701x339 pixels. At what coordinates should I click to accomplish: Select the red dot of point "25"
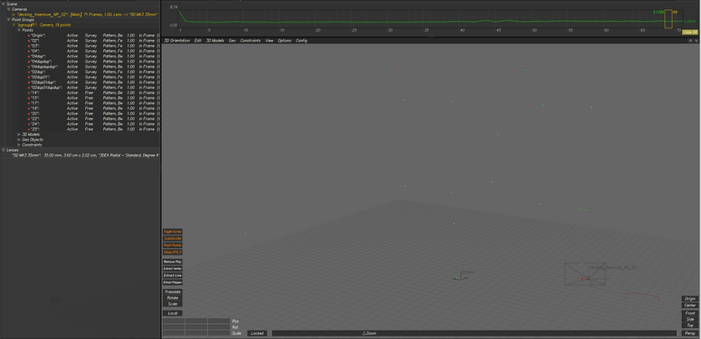tap(29, 129)
